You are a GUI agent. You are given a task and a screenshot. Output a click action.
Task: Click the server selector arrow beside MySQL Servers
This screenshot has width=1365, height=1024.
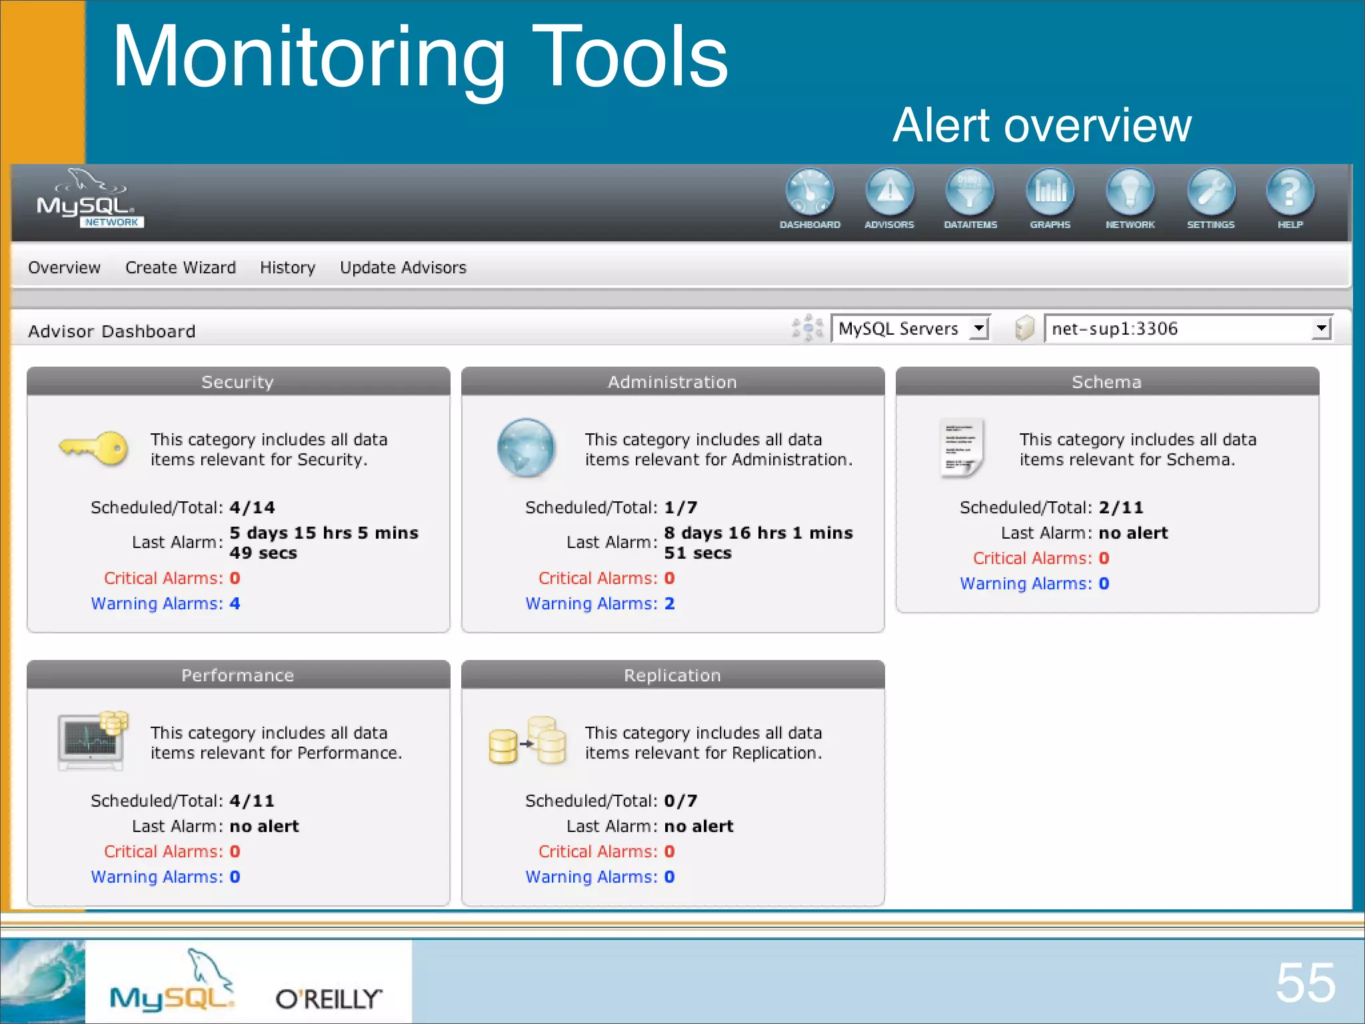(979, 328)
